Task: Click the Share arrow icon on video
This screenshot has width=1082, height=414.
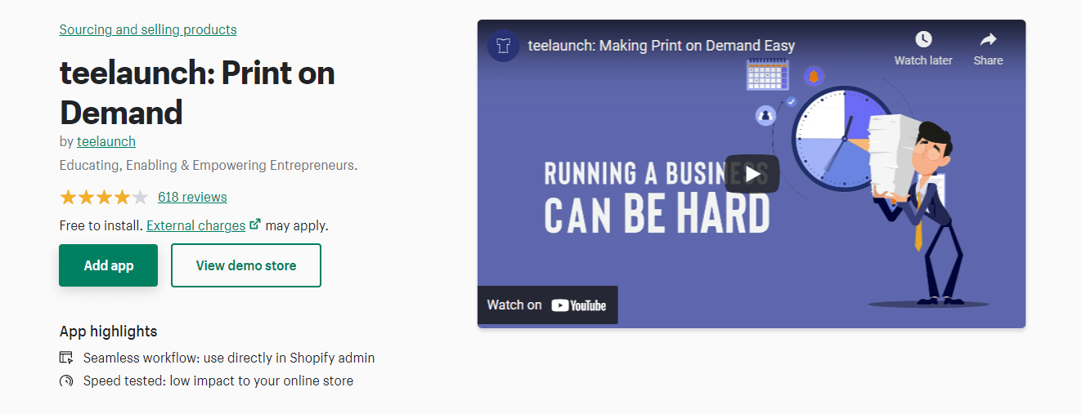Action: pyautogui.click(x=988, y=40)
